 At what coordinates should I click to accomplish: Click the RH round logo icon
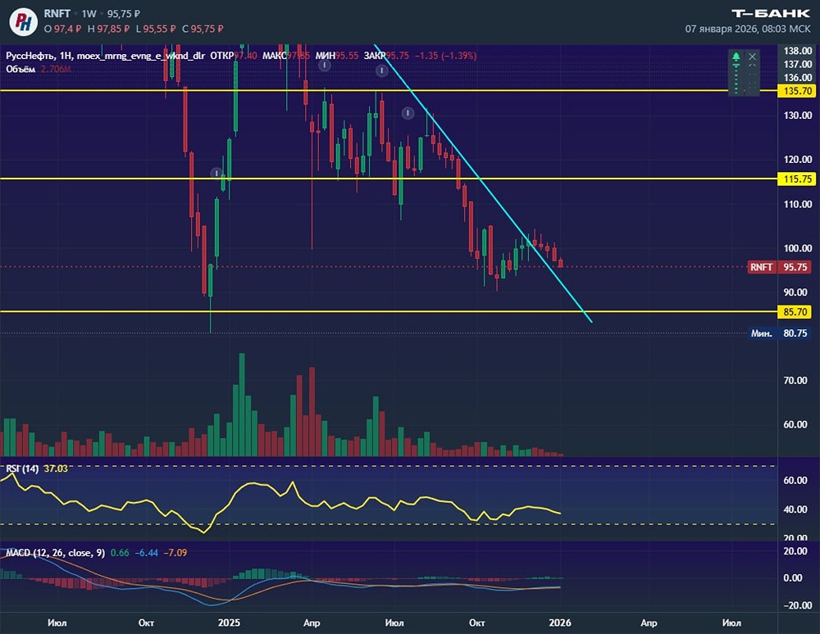coord(24,21)
